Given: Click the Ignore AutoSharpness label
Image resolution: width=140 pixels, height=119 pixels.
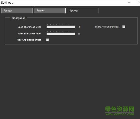Looking at the screenshot, I should (107, 27).
